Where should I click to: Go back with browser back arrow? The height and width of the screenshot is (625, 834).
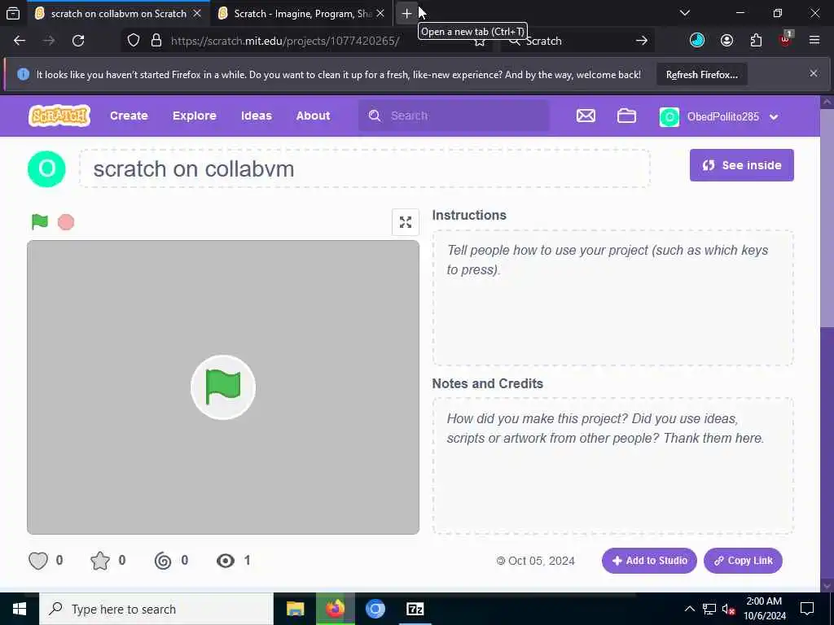(20, 41)
